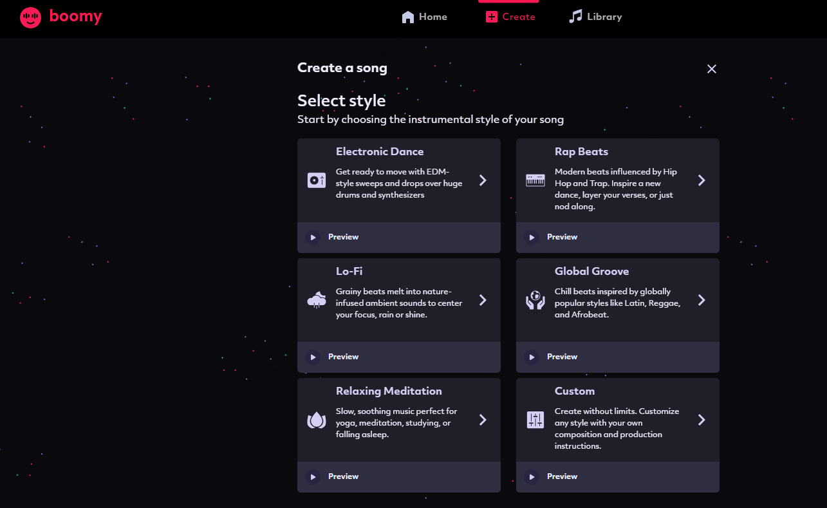Screen dimensions: 827x508
Task: Expand Electronic Dance with its chevron arrow
Action: coord(483,180)
